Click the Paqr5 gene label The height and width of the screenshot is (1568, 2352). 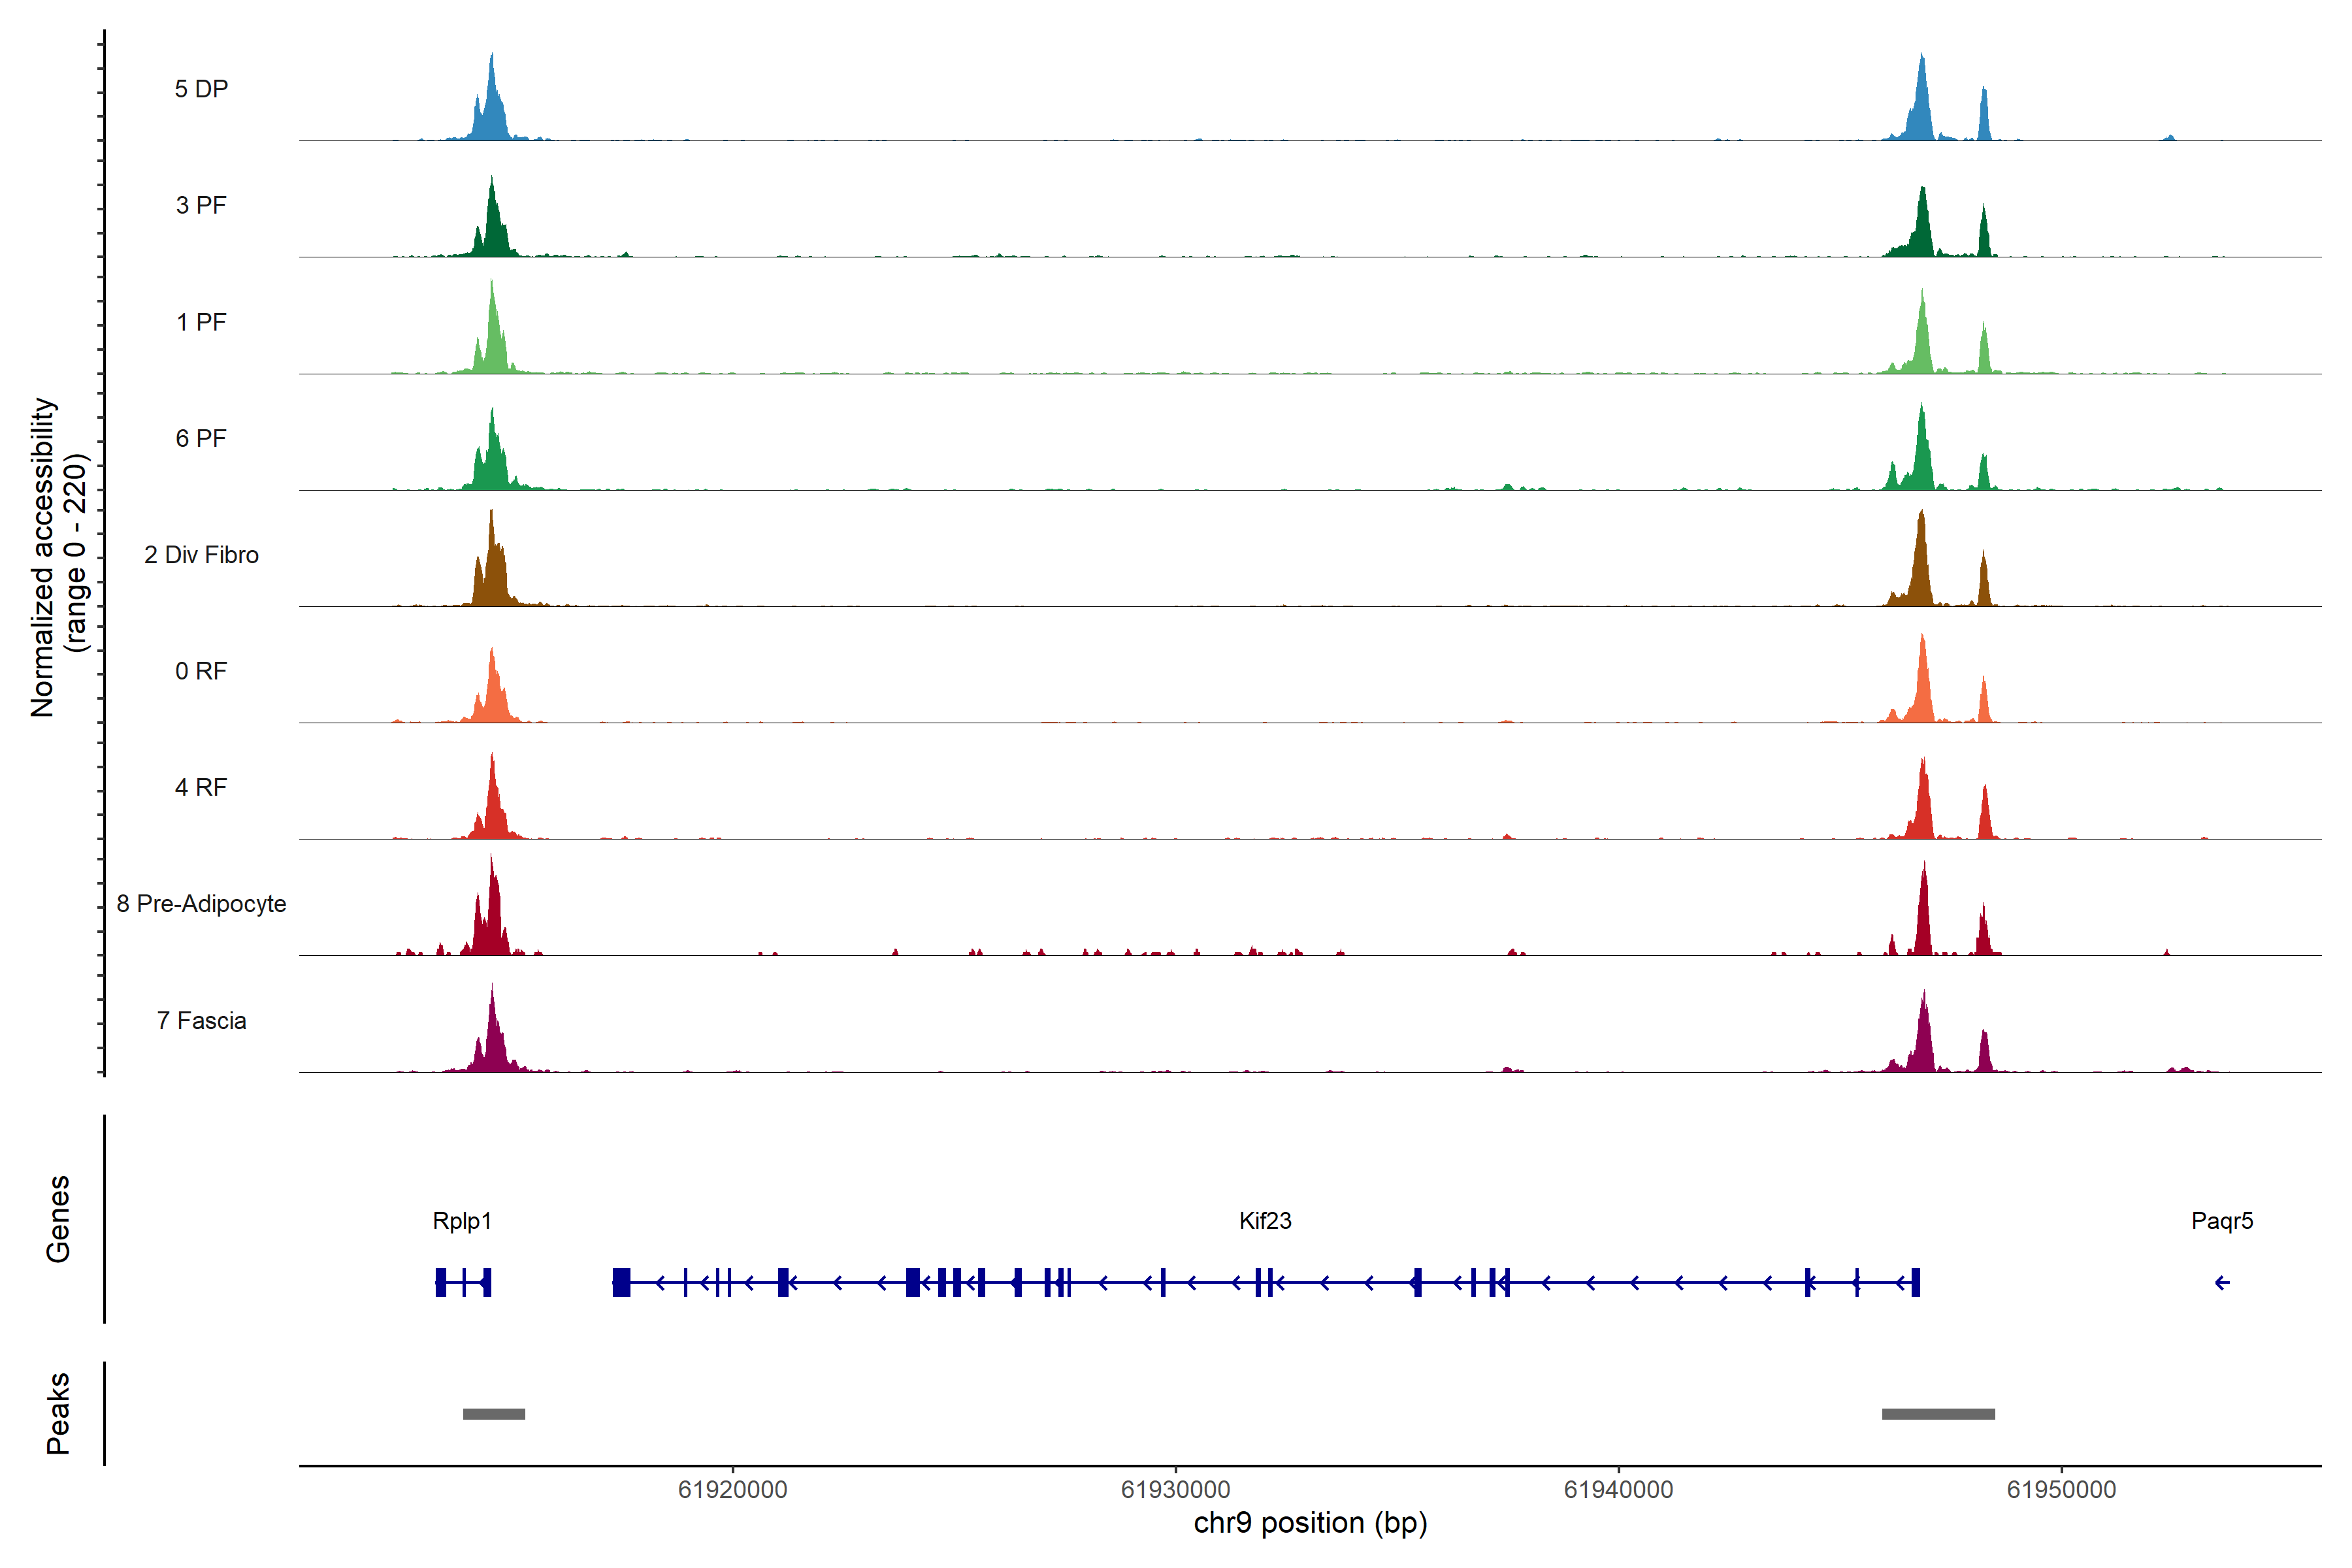2222,1221
